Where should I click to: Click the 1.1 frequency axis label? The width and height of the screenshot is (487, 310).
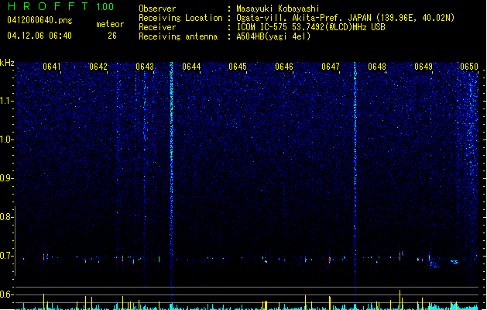(6, 101)
